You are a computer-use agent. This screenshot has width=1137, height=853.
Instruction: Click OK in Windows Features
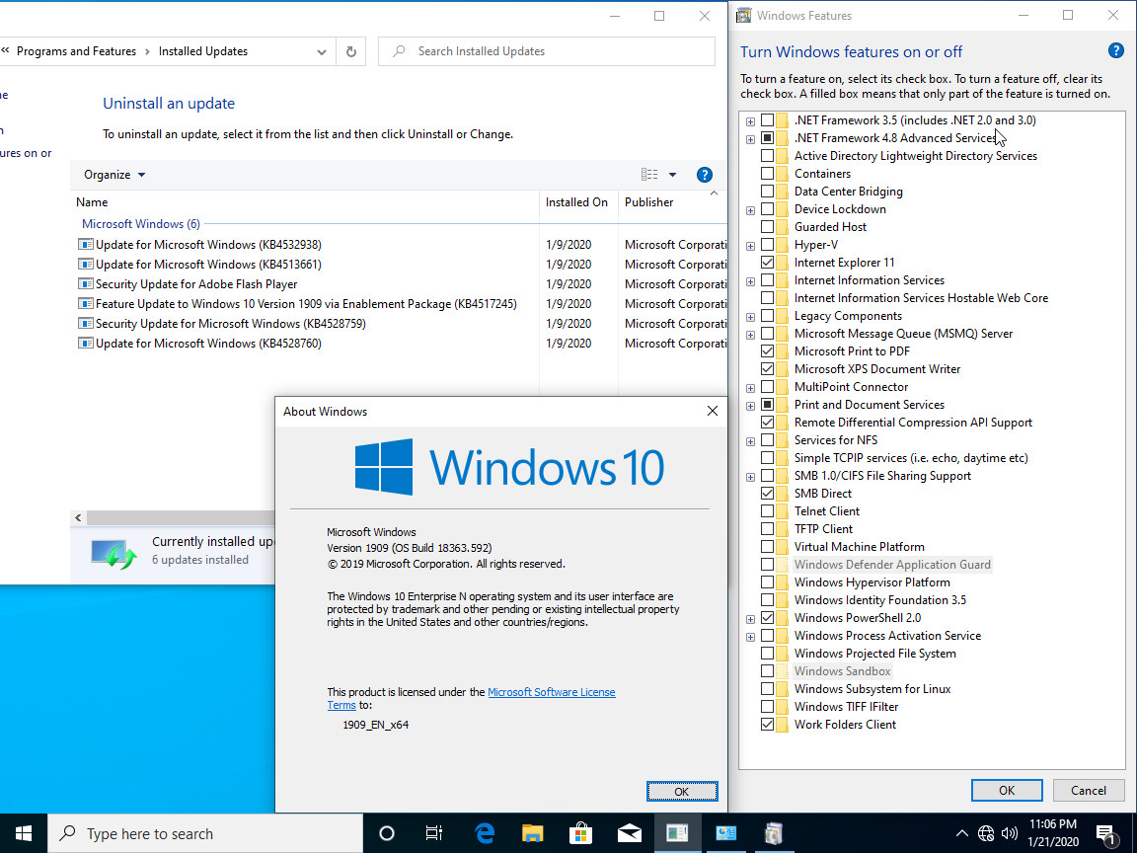click(1007, 790)
